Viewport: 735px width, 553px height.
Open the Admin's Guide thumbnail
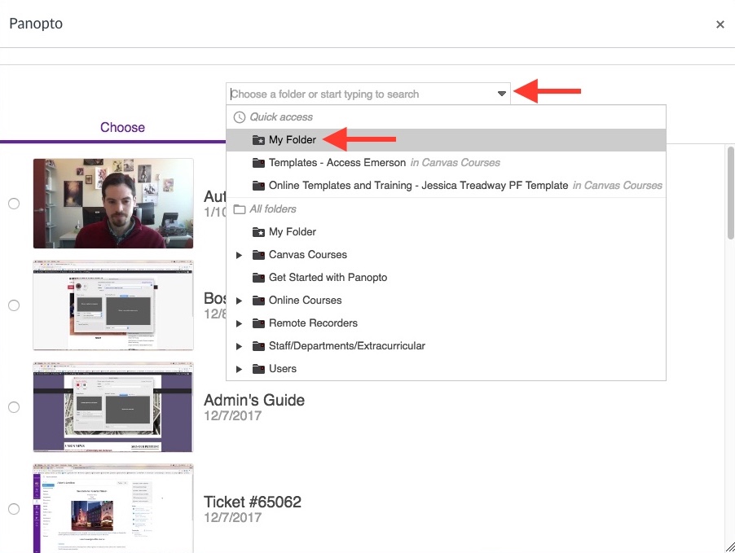point(113,406)
